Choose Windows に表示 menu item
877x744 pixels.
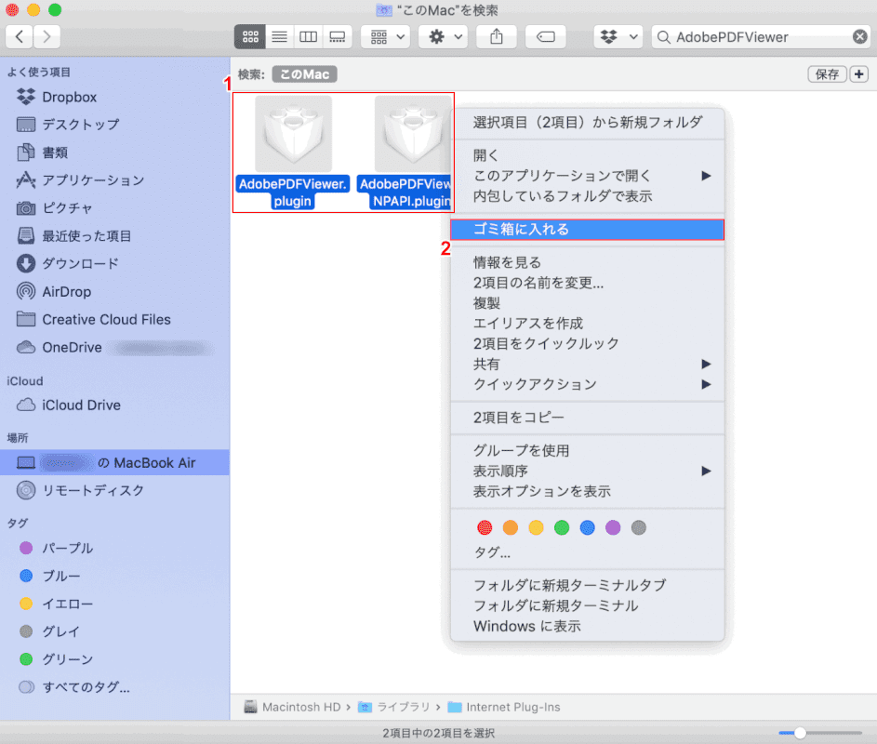(587, 626)
